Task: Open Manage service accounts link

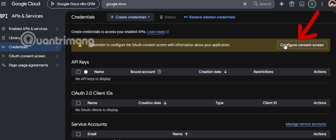Action: click(x=306, y=124)
